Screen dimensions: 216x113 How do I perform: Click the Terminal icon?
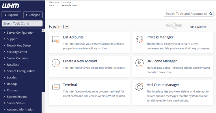coord(56,87)
